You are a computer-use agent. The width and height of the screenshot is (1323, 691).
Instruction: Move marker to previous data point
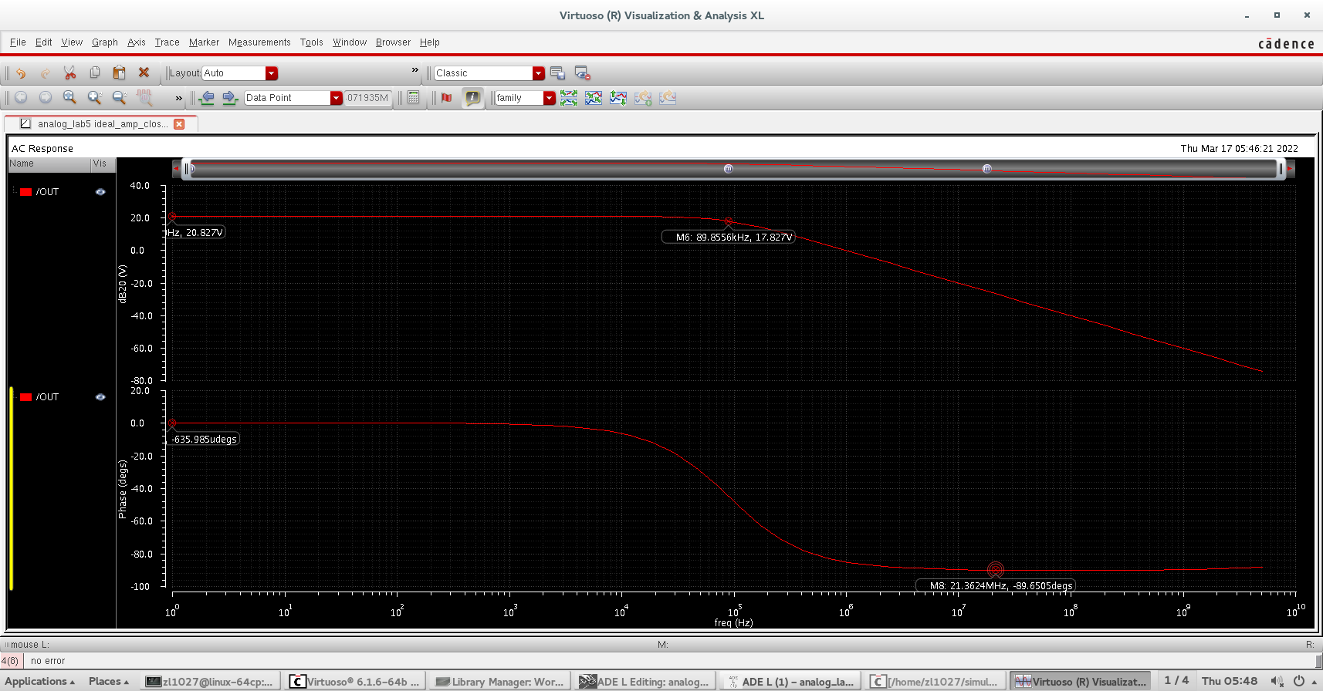click(x=206, y=98)
